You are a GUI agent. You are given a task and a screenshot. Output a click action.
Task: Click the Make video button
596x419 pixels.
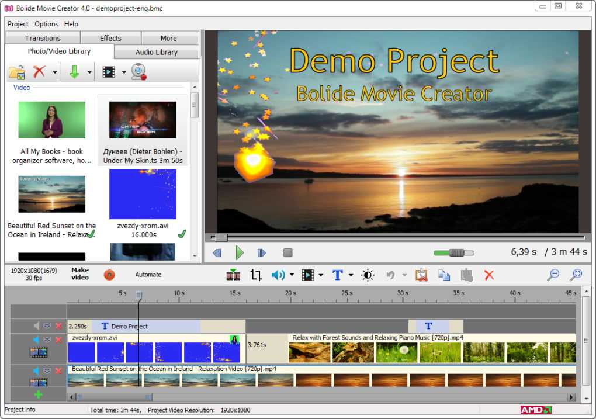coord(80,273)
